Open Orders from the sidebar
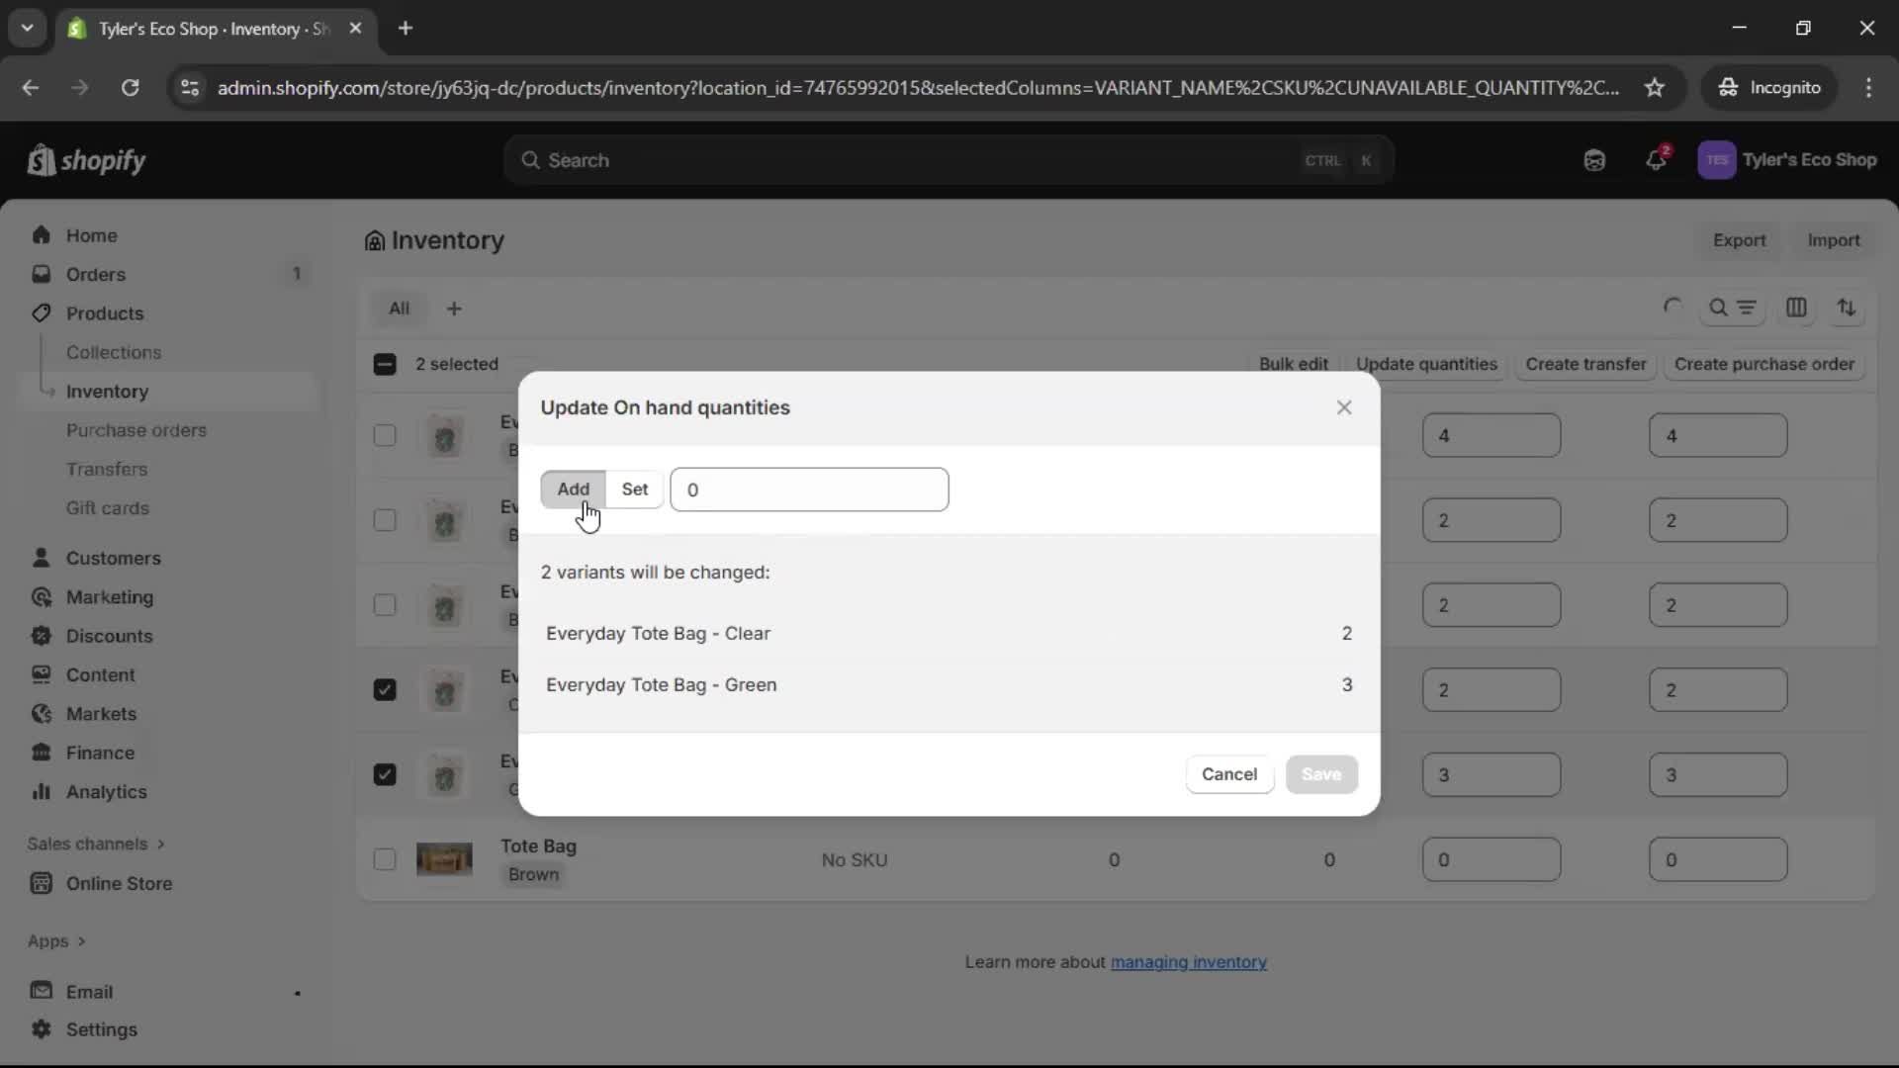Image resolution: width=1899 pixels, height=1068 pixels. pos(96,274)
